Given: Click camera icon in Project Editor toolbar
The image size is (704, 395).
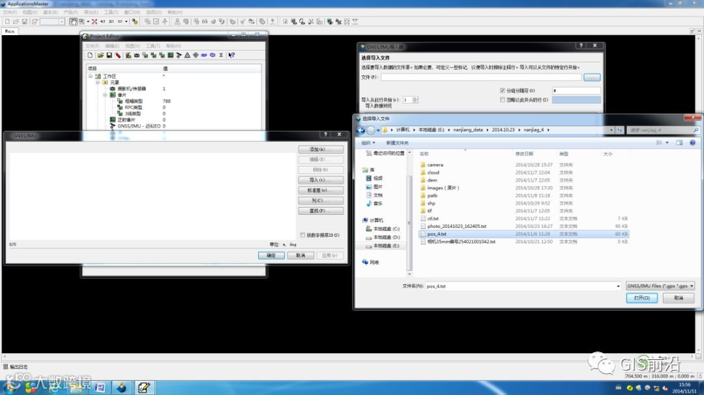Looking at the screenshot, I should pyautogui.click(x=136, y=55).
